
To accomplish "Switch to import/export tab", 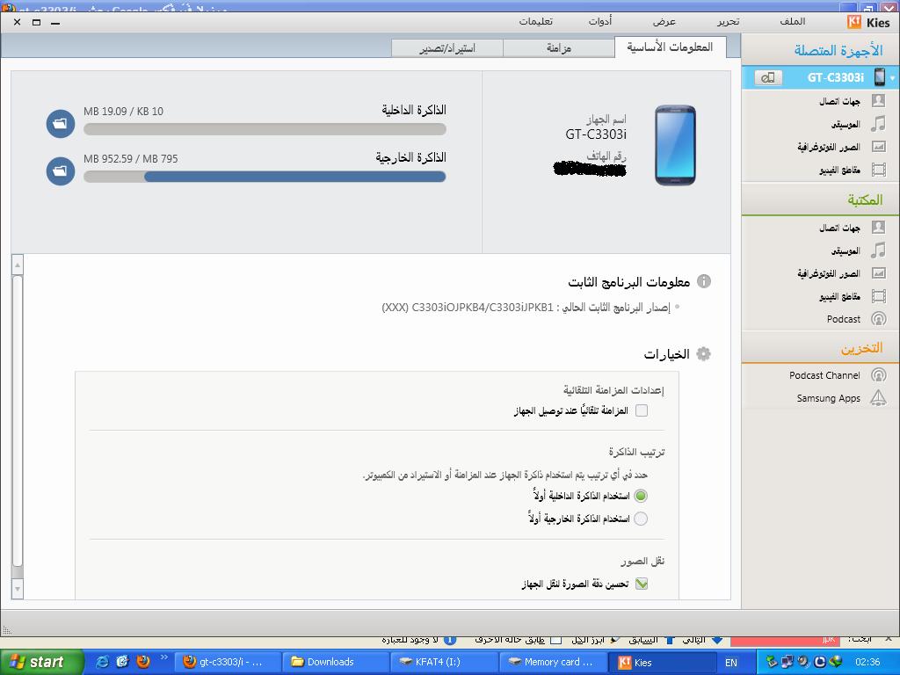I will coord(447,48).
